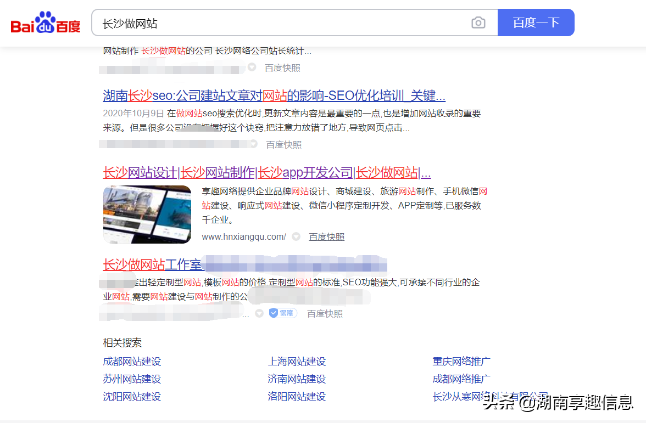Select related search 苏州网站建设
The width and height of the screenshot is (646, 423).
click(x=132, y=379)
